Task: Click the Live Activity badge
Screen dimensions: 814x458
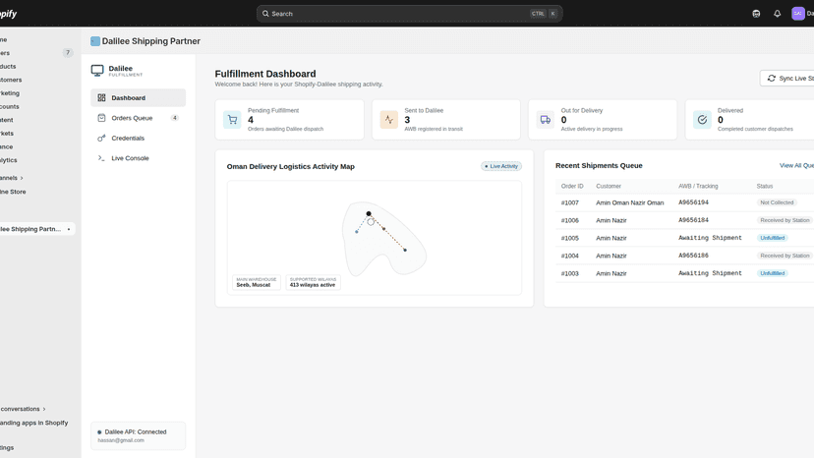Action: click(x=501, y=166)
